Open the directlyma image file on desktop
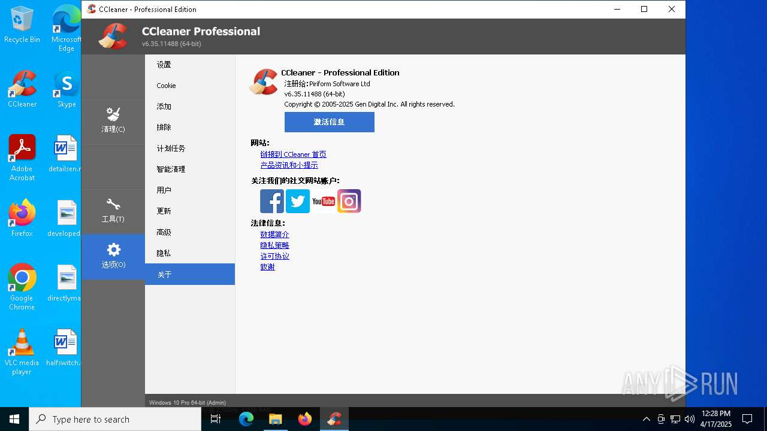The image size is (767, 431). click(65, 283)
